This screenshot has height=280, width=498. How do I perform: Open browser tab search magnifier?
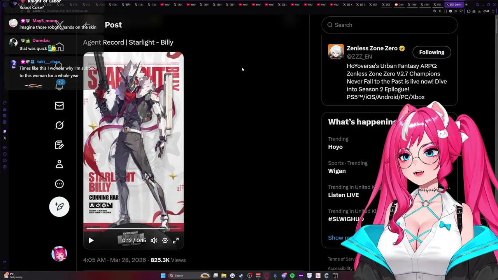[x=477, y=5]
